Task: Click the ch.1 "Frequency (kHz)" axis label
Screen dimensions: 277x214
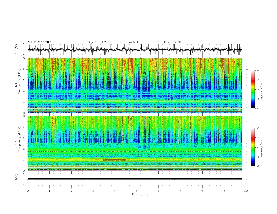Action: pyautogui.click(x=20, y=81)
